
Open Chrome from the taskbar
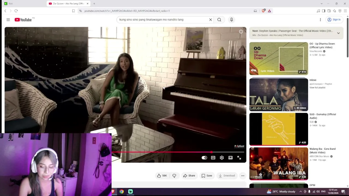122,191
